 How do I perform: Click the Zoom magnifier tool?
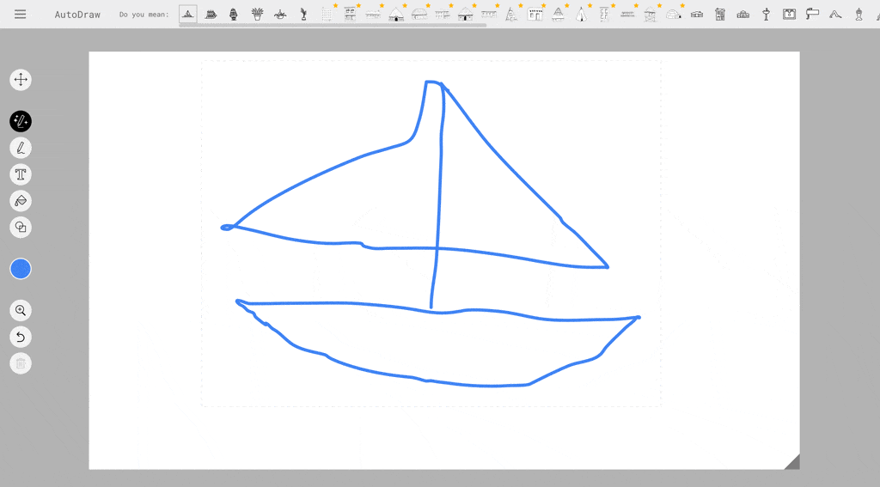pos(21,310)
